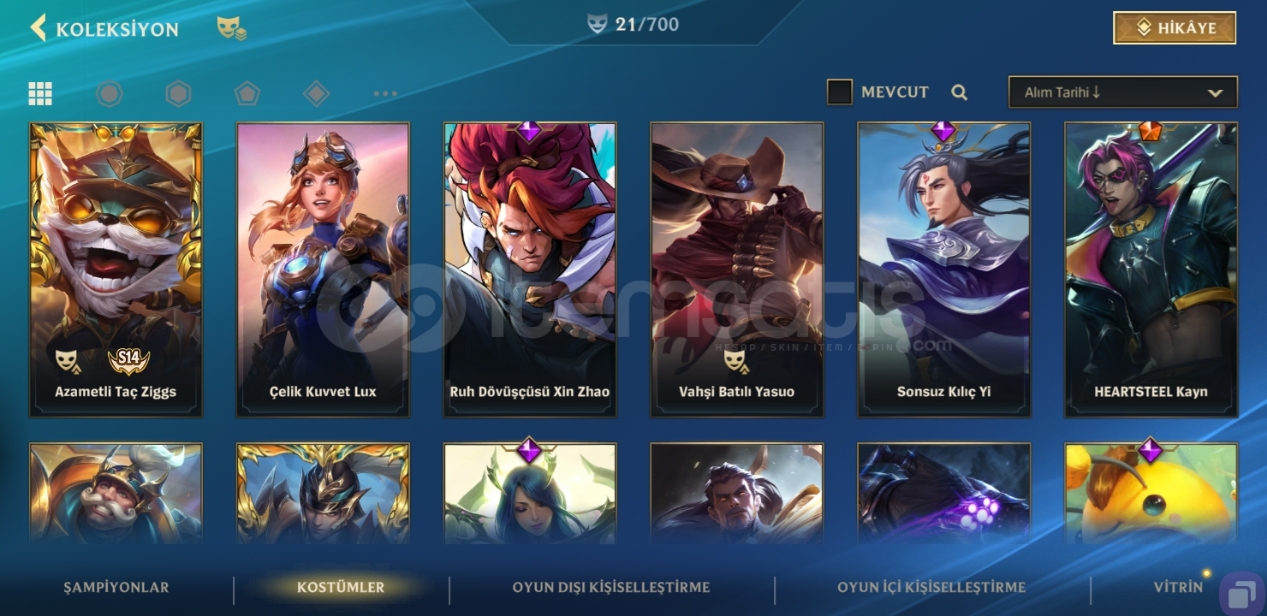
Task: Filter skins by the pentagon rarity icon
Action: tap(247, 93)
